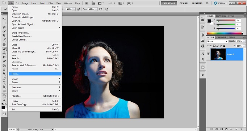
Task: Toggle tablet pressure for size
Action: (x=107, y=9)
